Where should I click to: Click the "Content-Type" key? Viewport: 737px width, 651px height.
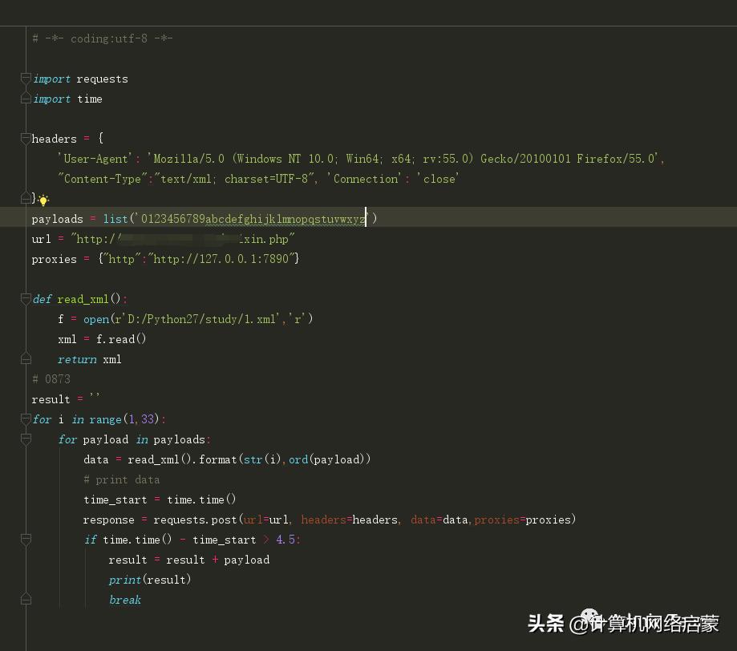[x=102, y=179]
